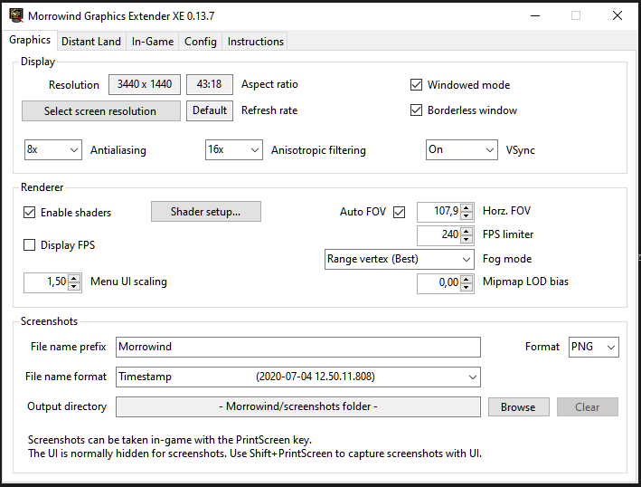Screen dimensions: 641x487
Task: Uncheck the Enable shaders checkbox
Action: 30,213
